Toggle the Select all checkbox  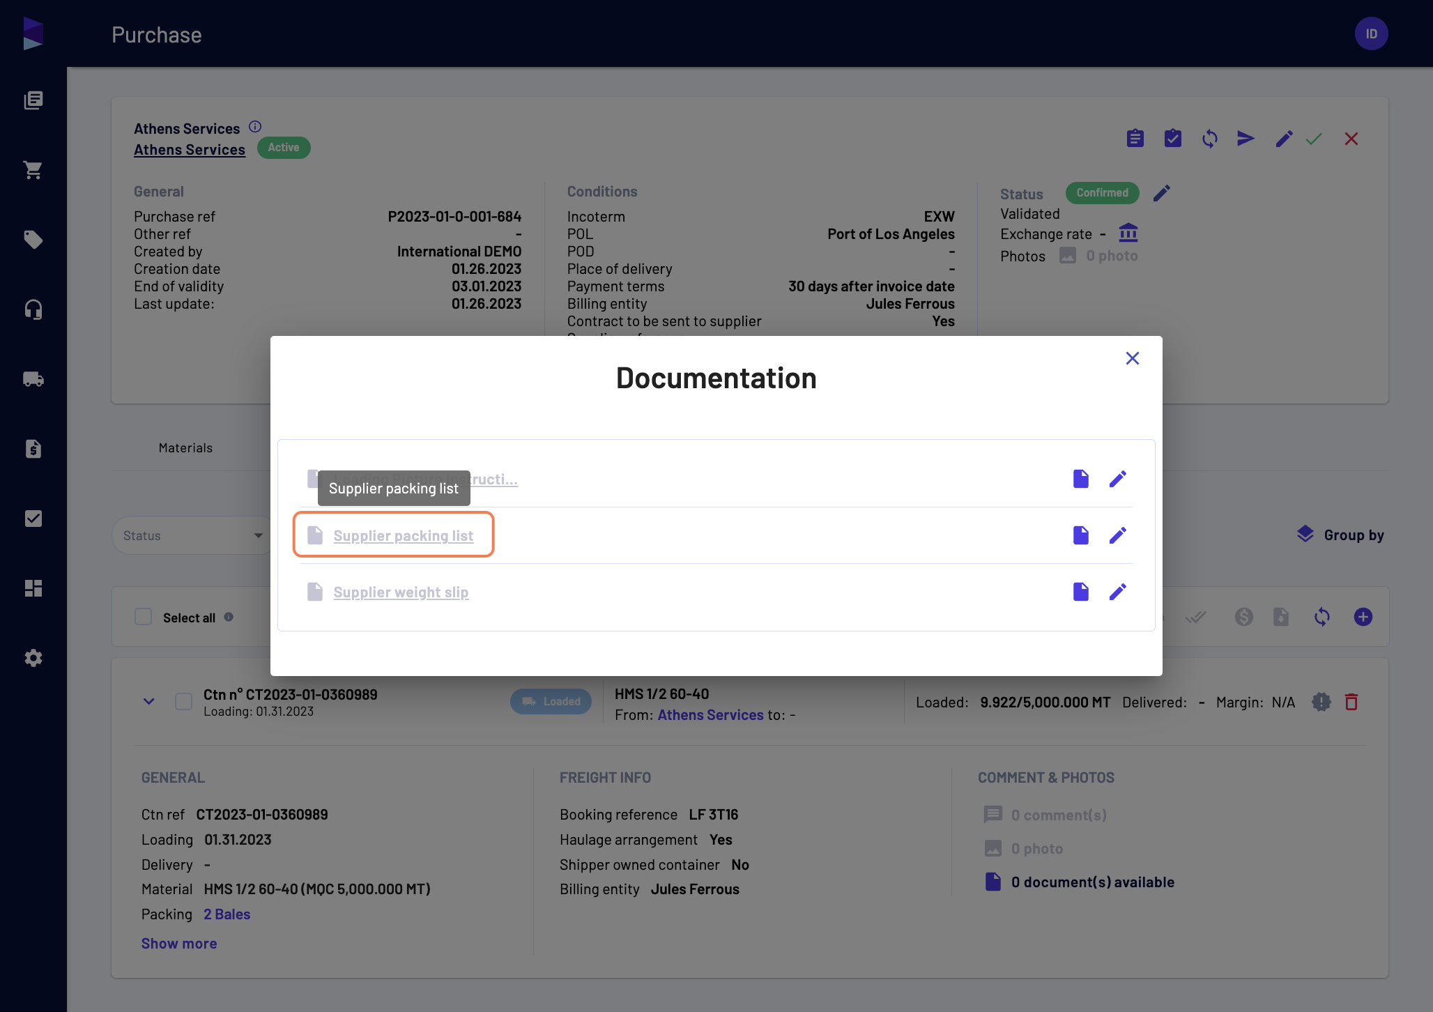[x=143, y=617]
